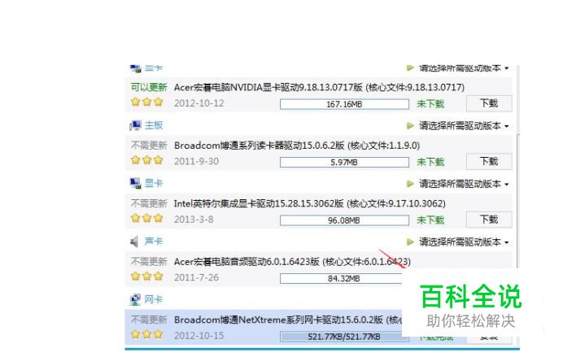This screenshot has height=357, width=563.
Task: Click 不需更新 status of Acer audio driver
Action: (149, 262)
